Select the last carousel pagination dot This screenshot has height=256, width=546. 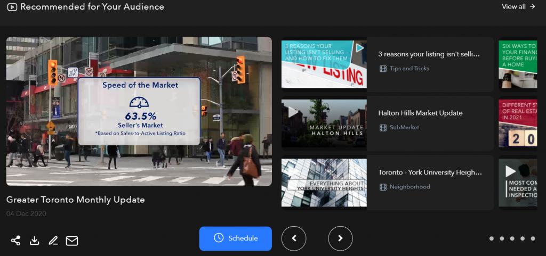(532, 238)
